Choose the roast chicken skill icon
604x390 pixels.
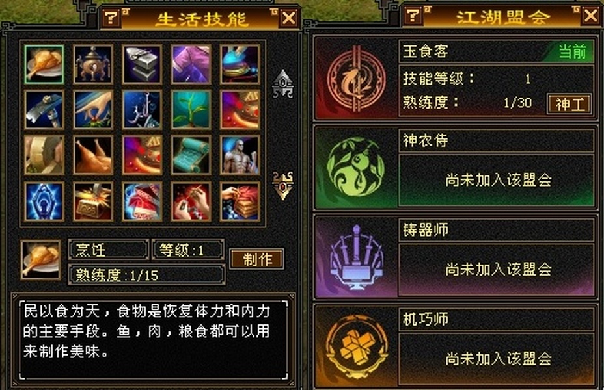[x=93, y=155]
